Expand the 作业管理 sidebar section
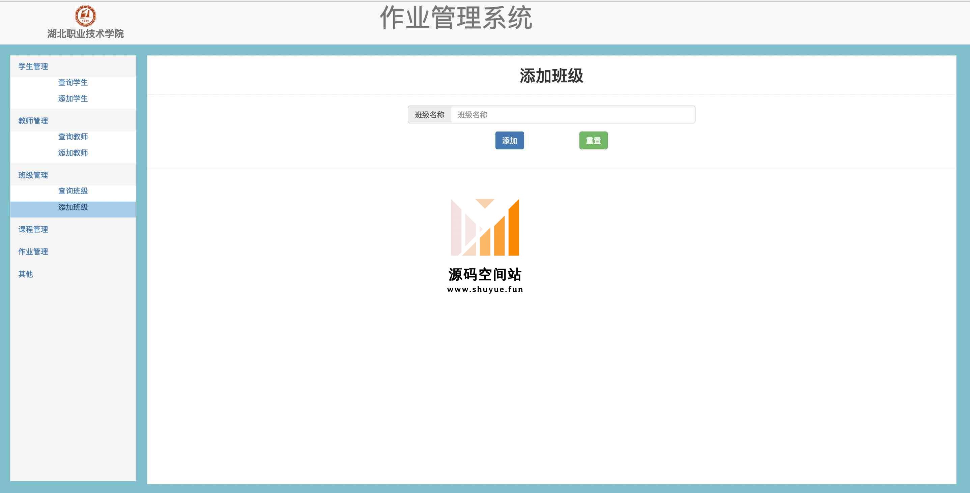Screen dimensions: 970x493 click(x=33, y=252)
